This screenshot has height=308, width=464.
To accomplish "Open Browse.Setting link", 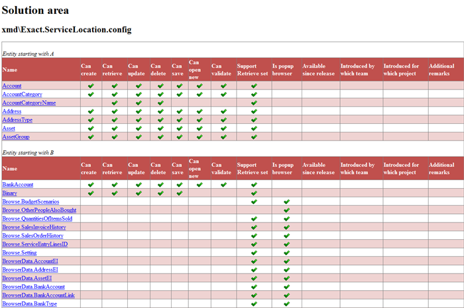I will [19, 253].
